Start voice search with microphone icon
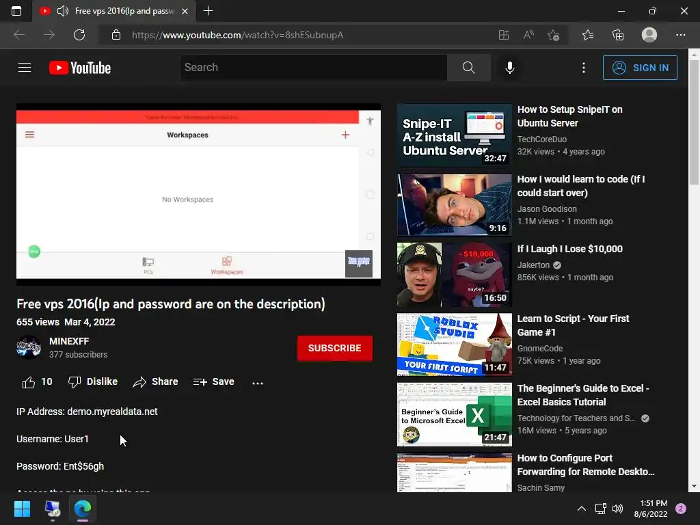This screenshot has width=700, height=525. [510, 68]
